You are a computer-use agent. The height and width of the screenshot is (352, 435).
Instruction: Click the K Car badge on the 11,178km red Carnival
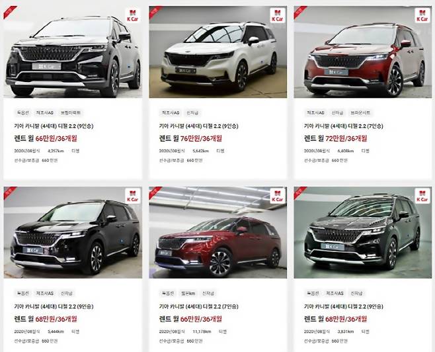click(x=278, y=196)
